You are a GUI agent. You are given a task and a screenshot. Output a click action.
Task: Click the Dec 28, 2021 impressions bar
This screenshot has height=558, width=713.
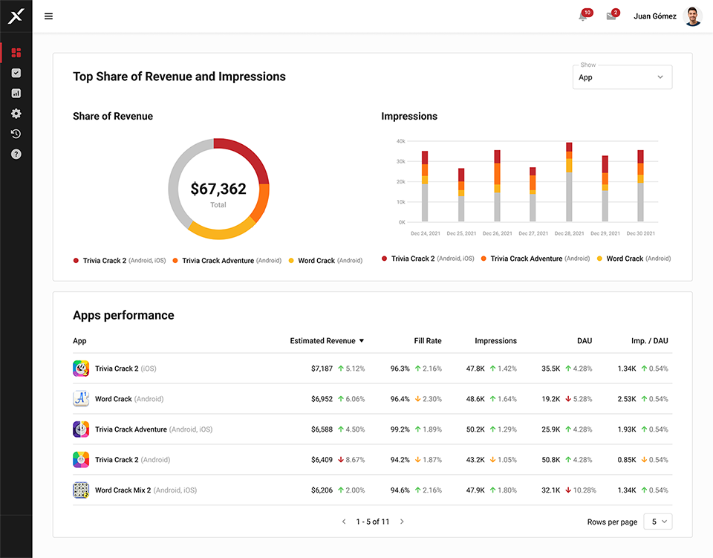tap(569, 182)
